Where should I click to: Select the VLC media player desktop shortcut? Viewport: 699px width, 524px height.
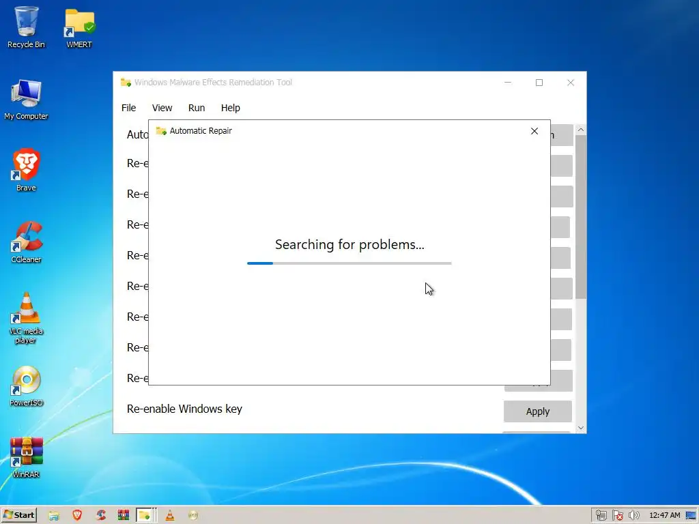coord(26,318)
